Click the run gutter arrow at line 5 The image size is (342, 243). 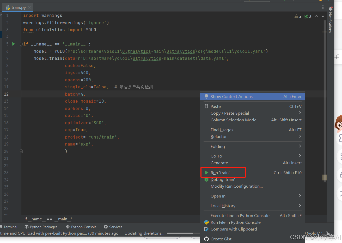click(x=14, y=44)
